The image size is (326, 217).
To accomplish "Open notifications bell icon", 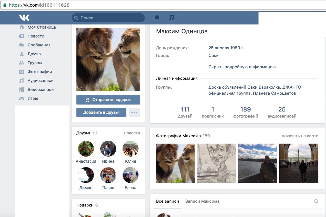I will [x=157, y=18].
